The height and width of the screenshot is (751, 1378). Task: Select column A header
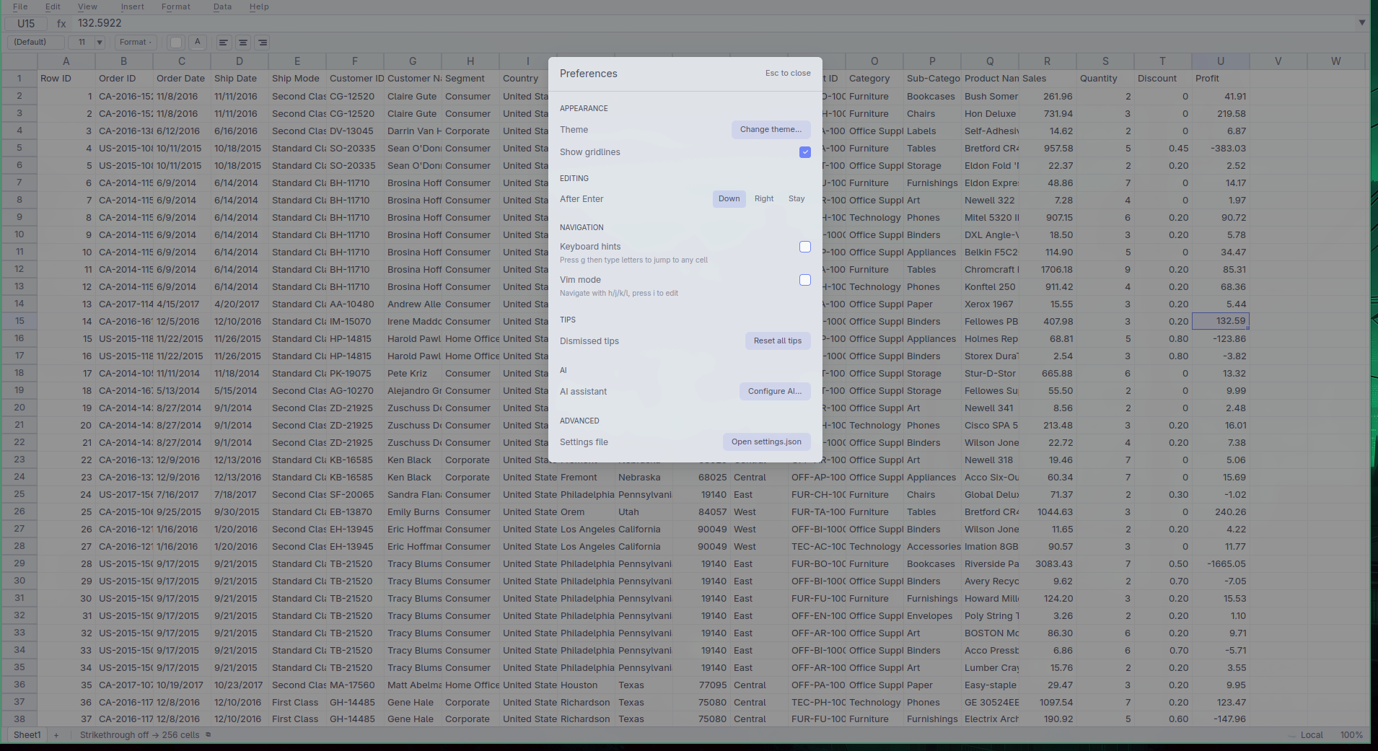[x=66, y=61]
